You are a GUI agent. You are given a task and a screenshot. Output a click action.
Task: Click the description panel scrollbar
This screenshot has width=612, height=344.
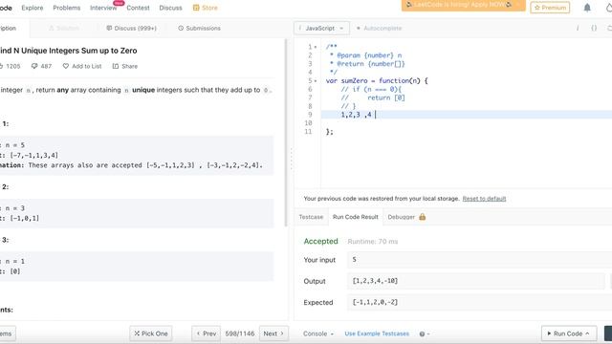click(286, 133)
